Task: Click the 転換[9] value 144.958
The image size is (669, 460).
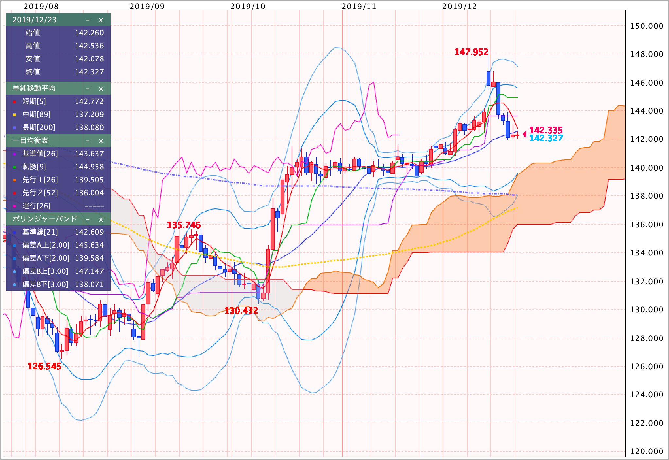Action: pyautogui.click(x=89, y=167)
